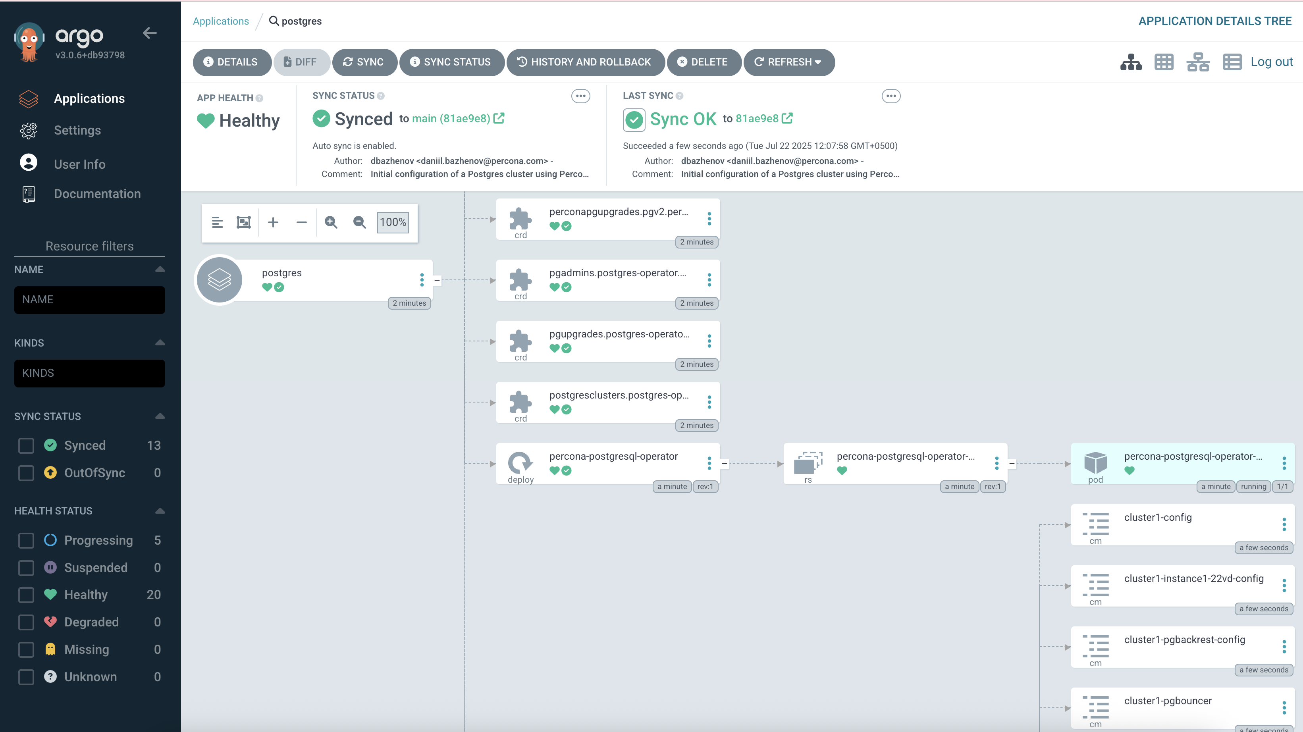Image resolution: width=1303 pixels, height=732 pixels.
Task: Open pgadmins crd kebab menu
Action: (709, 280)
